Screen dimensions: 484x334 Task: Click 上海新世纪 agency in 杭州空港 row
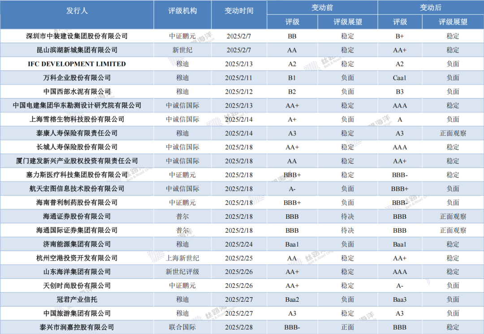point(182,258)
